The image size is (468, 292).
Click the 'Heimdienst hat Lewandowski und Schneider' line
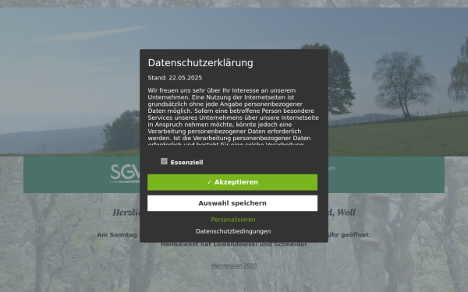[234, 245]
